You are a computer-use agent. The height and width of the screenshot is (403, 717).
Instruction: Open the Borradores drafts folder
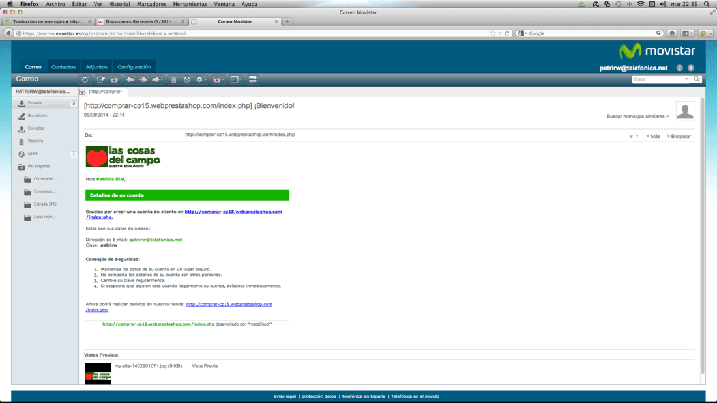pyautogui.click(x=45, y=116)
